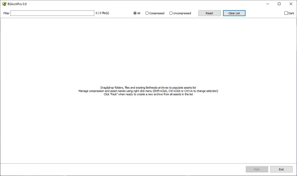Focus the Filter text field

click(52, 13)
